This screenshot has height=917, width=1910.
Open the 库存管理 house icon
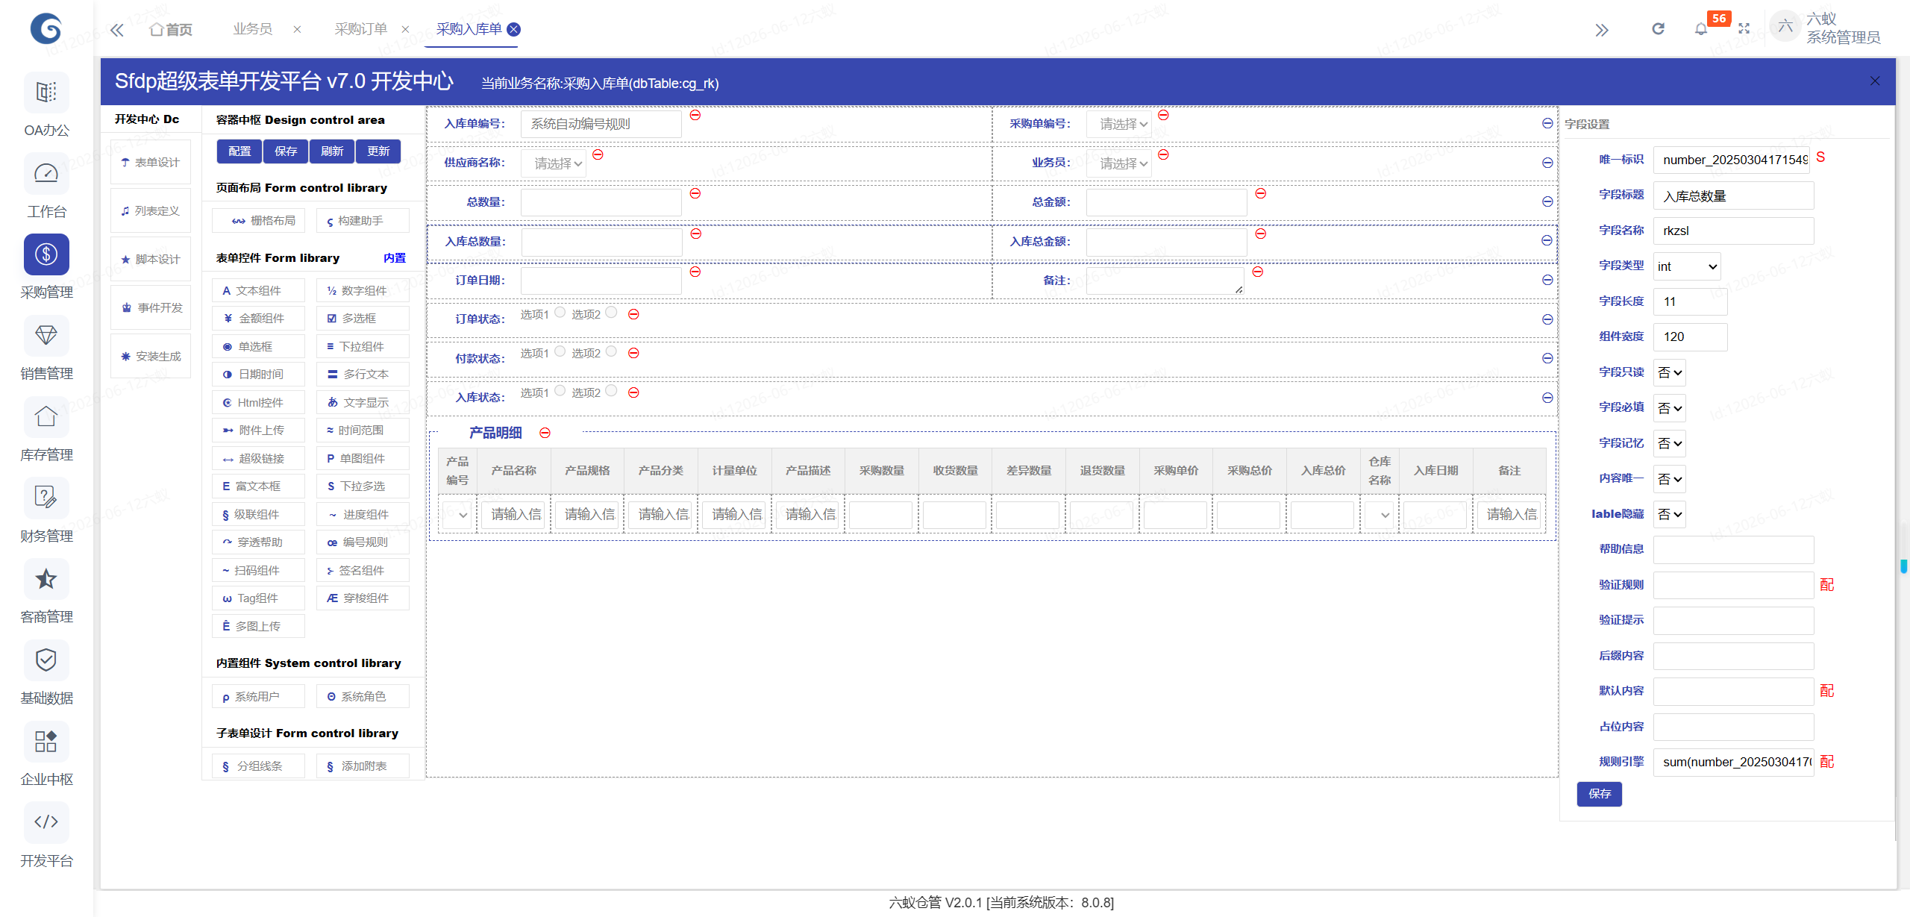[46, 416]
